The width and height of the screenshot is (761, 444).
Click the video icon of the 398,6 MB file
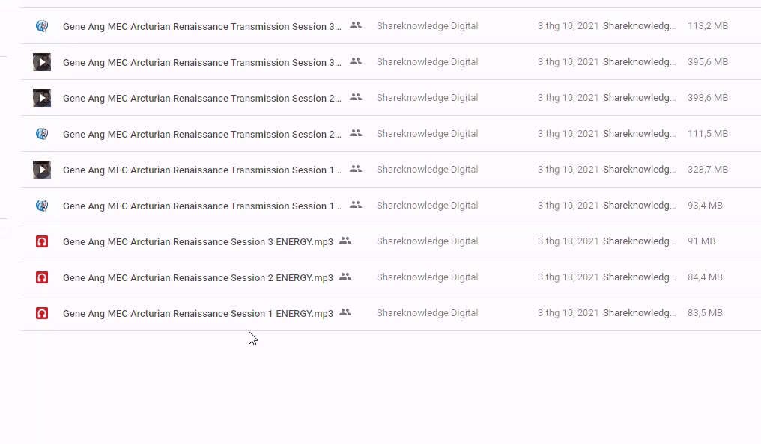pos(42,98)
